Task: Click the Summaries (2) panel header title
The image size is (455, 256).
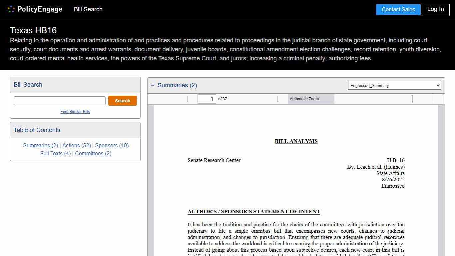Action: coord(177,85)
